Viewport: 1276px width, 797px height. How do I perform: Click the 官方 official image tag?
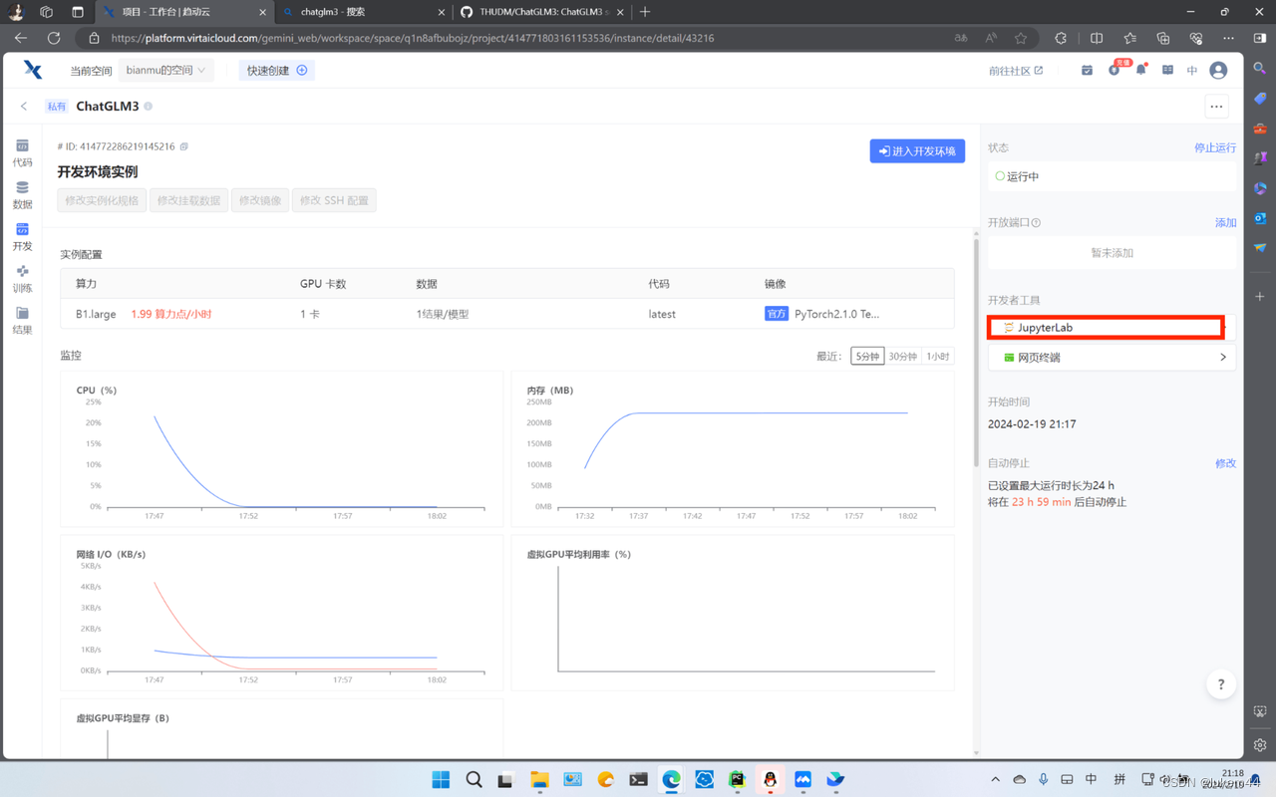(x=777, y=314)
